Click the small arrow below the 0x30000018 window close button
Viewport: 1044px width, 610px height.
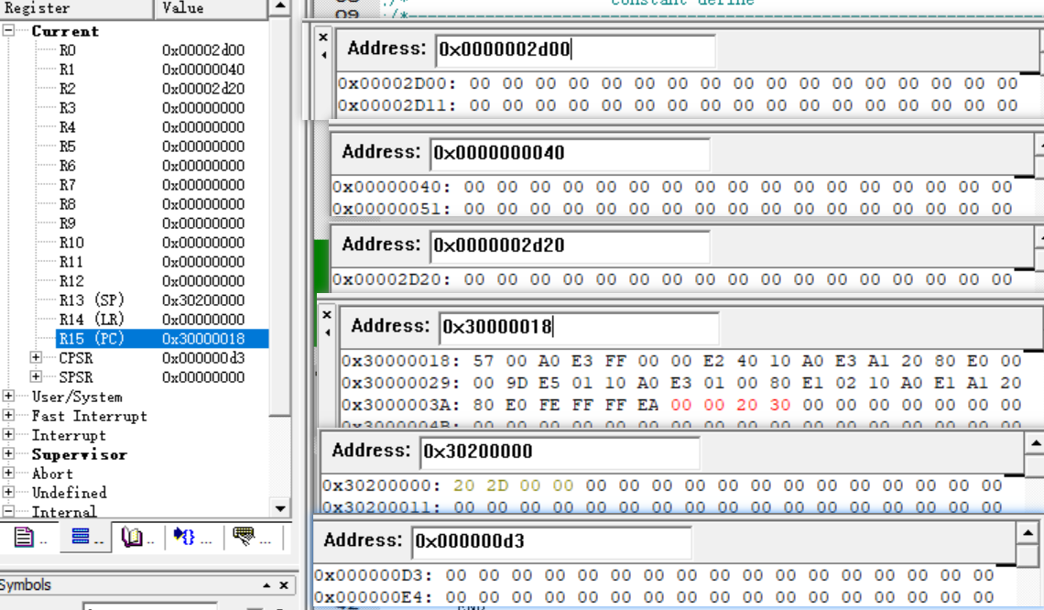pos(328,332)
